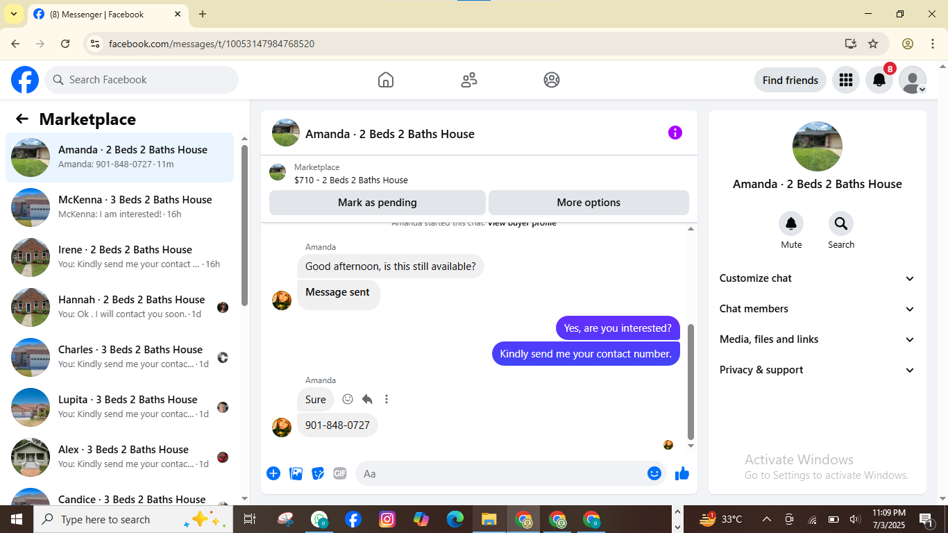Open McKenna 3 Beds 2 Baths conversation
The width and height of the screenshot is (948, 533).
coord(120,208)
